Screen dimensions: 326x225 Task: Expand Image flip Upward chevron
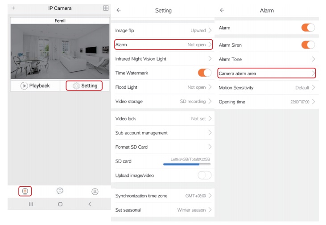(210, 30)
